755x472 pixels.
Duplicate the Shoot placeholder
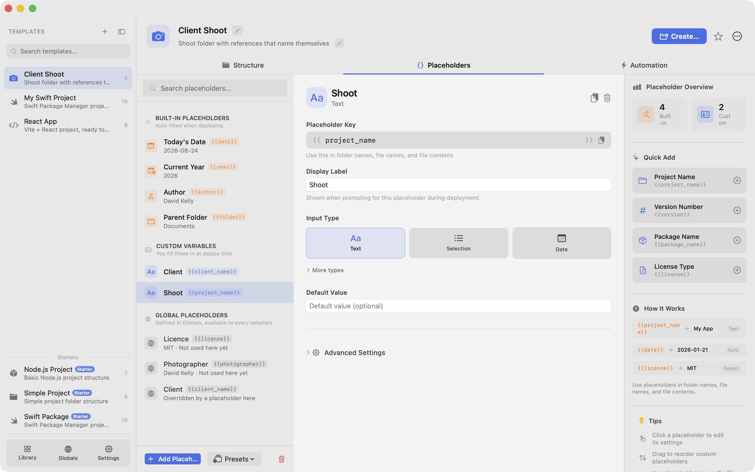(594, 98)
